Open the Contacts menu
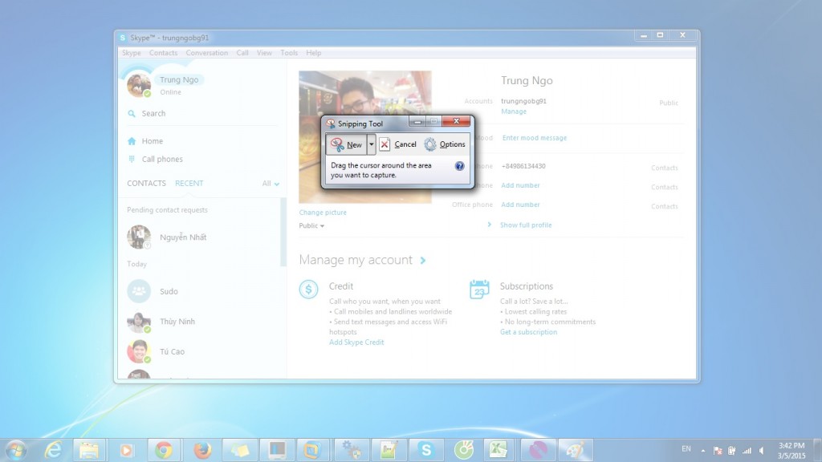 163,53
